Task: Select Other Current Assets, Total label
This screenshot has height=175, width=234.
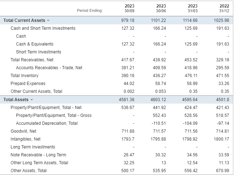Action: 37,91
